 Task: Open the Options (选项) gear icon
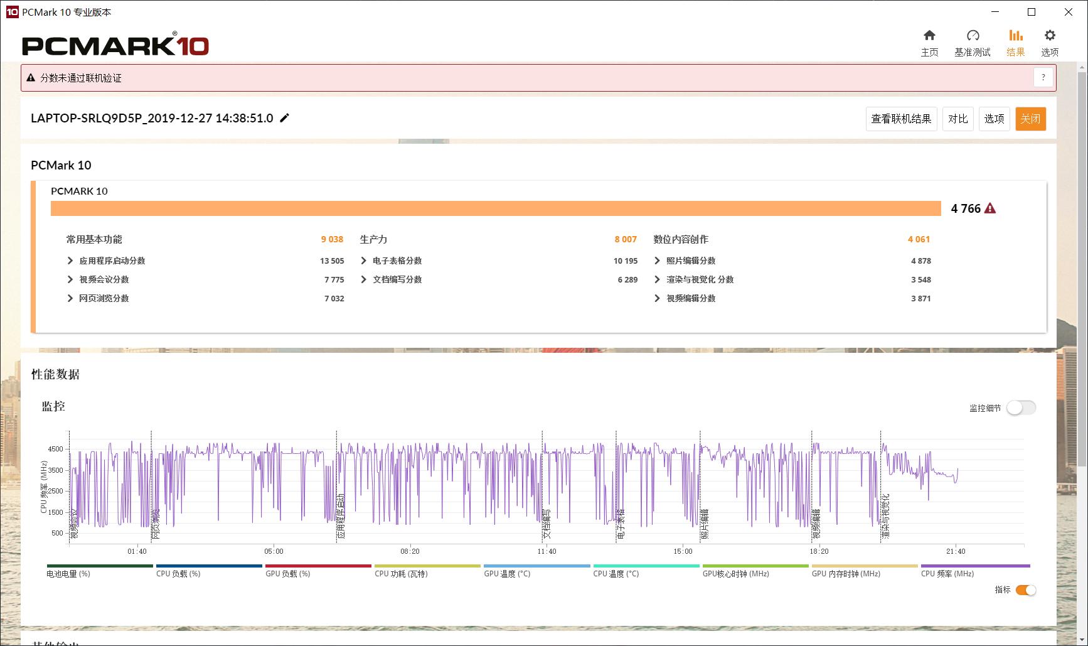pyautogui.click(x=1050, y=36)
